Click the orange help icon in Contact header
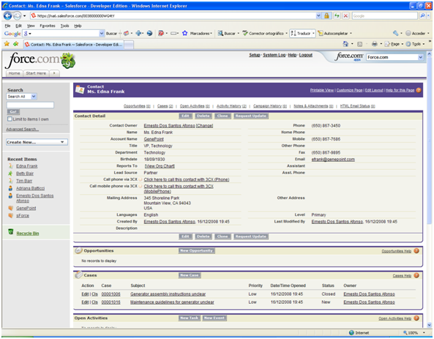The width and height of the screenshot is (434, 339). coord(419,90)
